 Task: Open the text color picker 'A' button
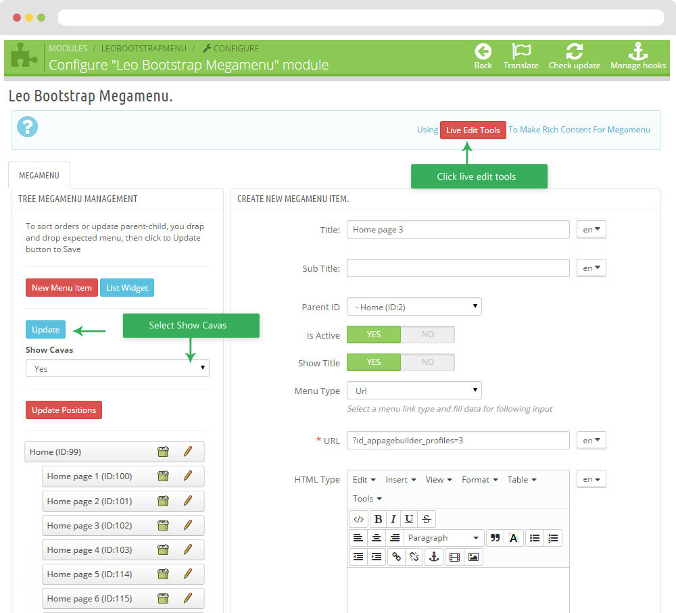514,538
